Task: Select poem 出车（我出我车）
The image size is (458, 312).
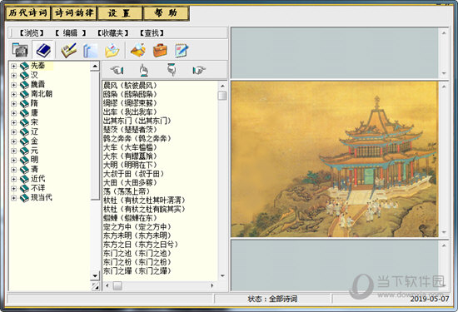Action: pos(130,112)
